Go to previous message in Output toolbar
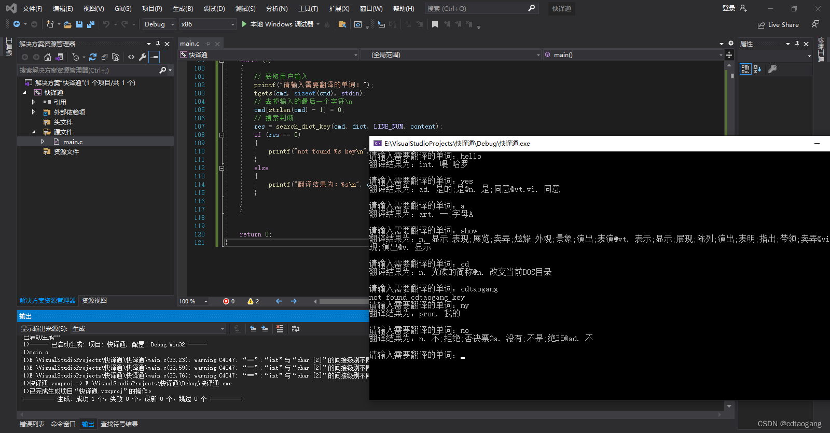 click(253, 329)
